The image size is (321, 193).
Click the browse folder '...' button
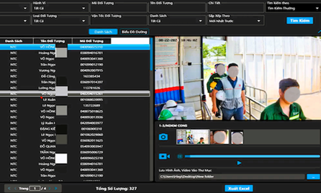coord(313,176)
